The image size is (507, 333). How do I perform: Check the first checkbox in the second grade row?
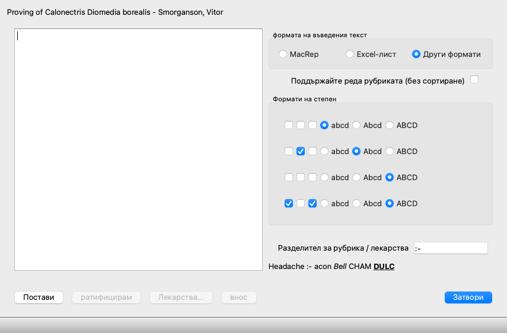(x=289, y=151)
